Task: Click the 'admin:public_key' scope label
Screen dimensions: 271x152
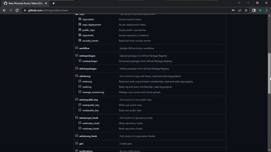Action: (x=88, y=100)
